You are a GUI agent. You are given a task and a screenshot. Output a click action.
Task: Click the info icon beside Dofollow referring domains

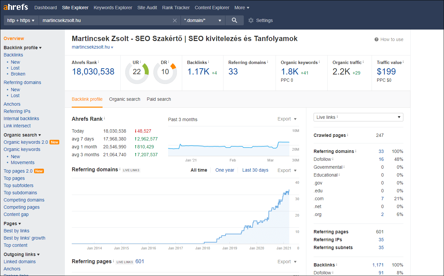(x=333, y=159)
